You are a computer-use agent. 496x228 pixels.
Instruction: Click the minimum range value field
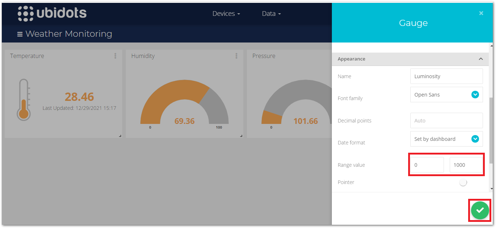pos(427,165)
